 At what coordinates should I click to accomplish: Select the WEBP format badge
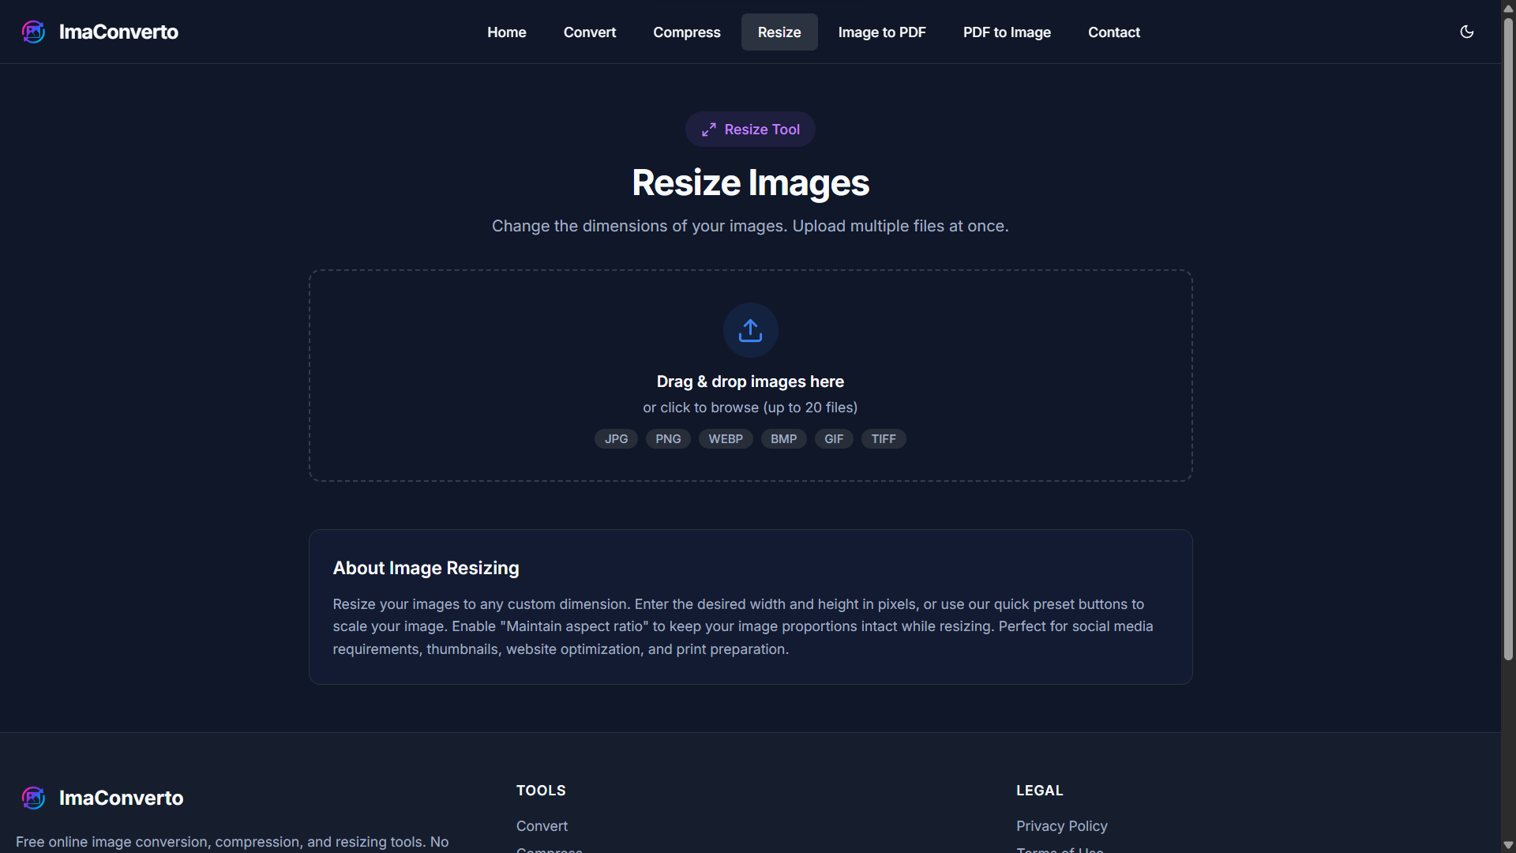[x=726, y=438]
